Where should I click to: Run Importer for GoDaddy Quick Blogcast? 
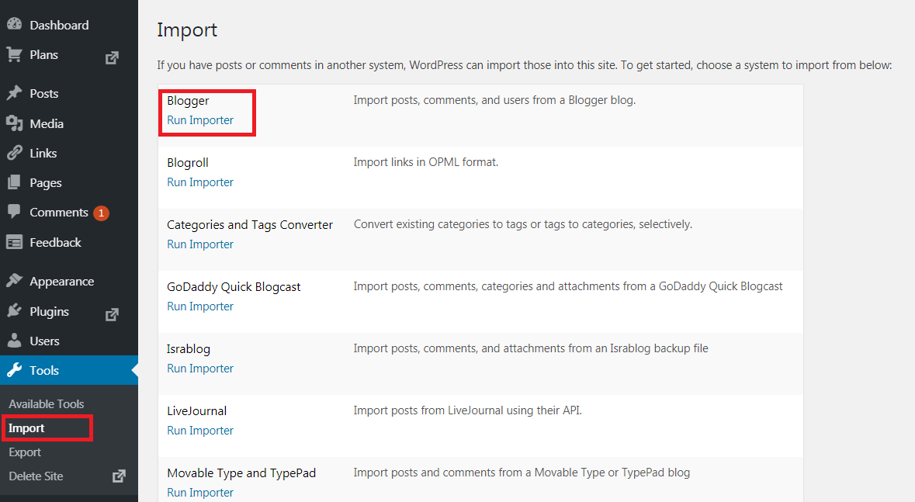[x=200, y=306]
